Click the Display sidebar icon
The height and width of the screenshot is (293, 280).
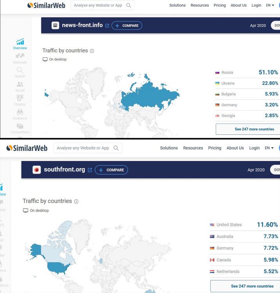point(20,98)
